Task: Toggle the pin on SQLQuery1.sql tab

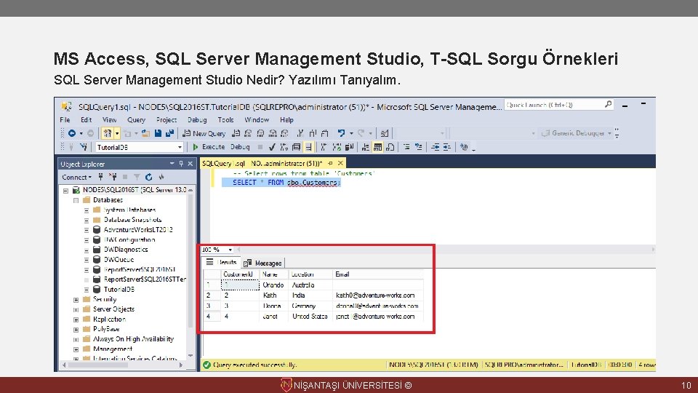Action: [x=330, y=164]
